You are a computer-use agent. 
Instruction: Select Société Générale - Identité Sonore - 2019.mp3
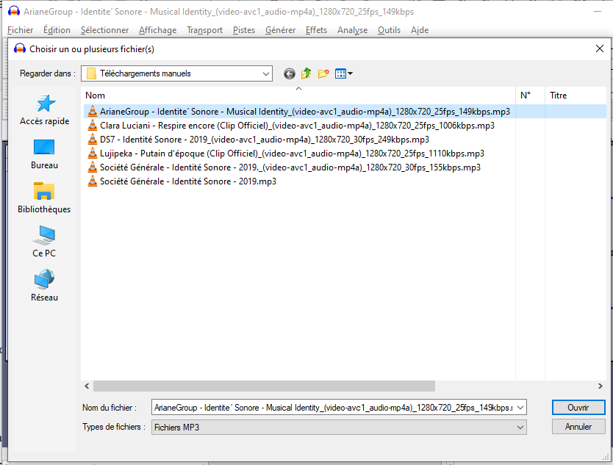click(188, 181)
